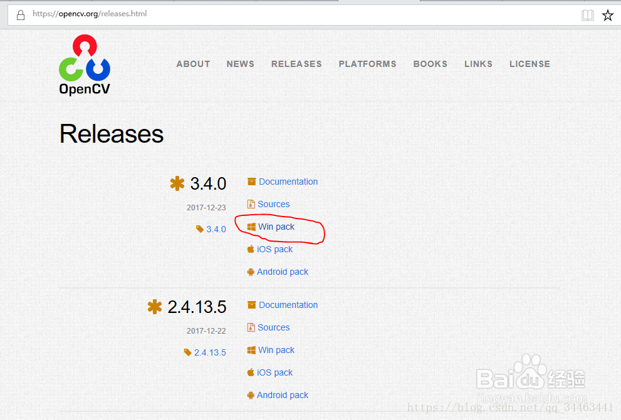Click Apple icon for 2.4.13.5 iOS pack

251,372
